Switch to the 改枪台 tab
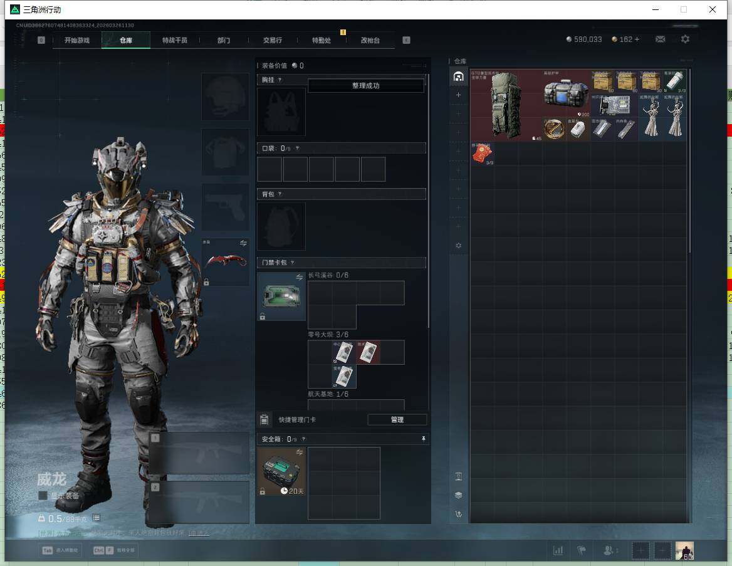 (x=370, y=40)
